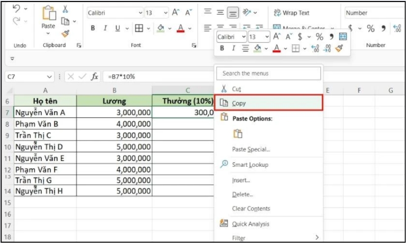Click the Undo arrow in the ribbon
The image size is (406, 243).
16,10
